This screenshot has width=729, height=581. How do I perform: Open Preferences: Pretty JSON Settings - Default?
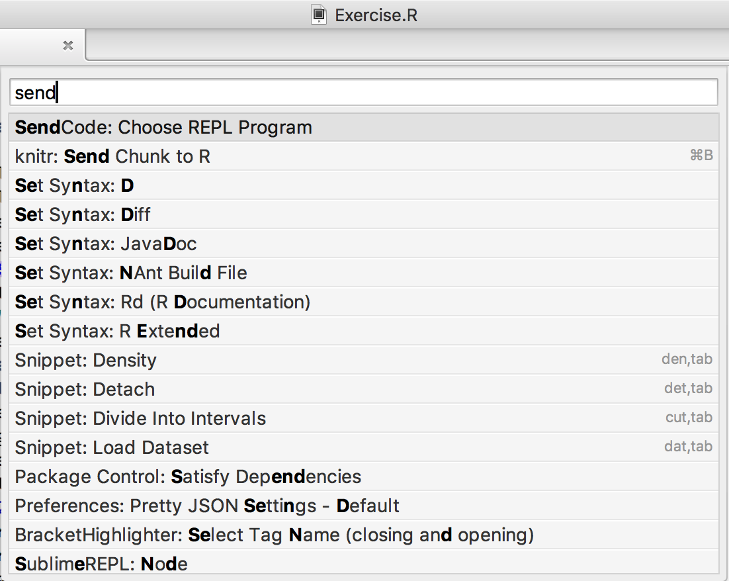pos(364,506)
